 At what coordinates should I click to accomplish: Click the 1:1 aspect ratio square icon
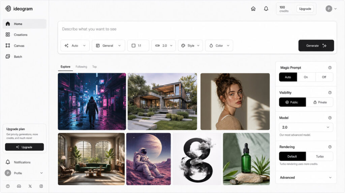pyautogui.click(x=133, y=46)
